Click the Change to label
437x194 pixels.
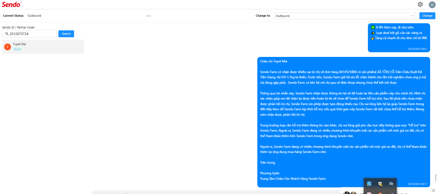click(x=263, y=16)
